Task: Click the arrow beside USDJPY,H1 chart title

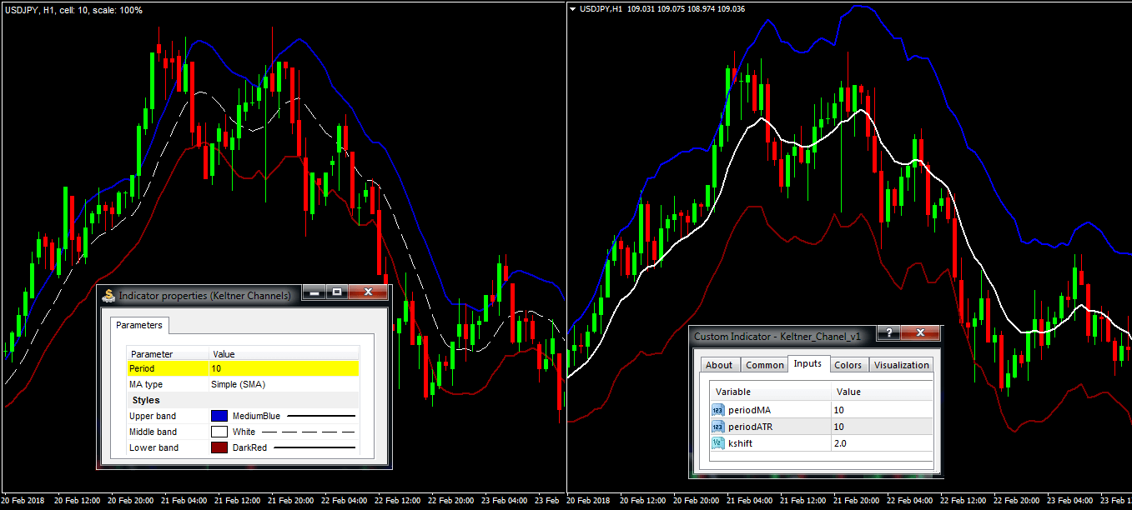Action: tap(572, 9)
